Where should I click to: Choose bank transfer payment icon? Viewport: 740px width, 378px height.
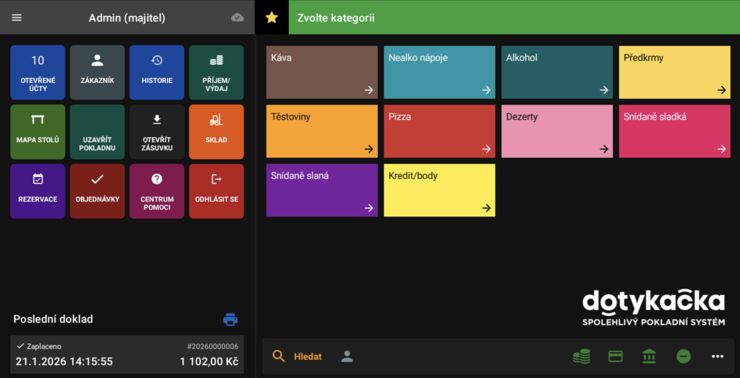[x=649, y=356]
